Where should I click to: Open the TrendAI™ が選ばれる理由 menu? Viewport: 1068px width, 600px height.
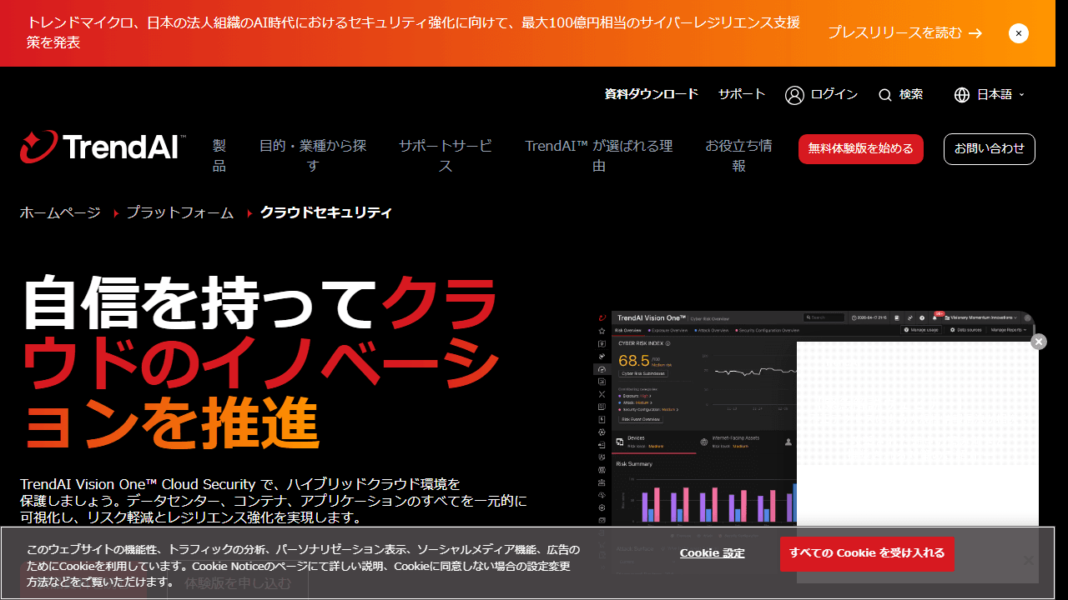pos(599,156)
